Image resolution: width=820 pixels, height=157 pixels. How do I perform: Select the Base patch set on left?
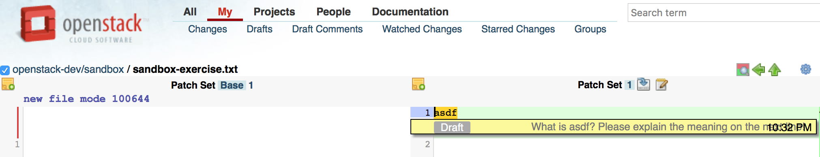coord(232,85)
